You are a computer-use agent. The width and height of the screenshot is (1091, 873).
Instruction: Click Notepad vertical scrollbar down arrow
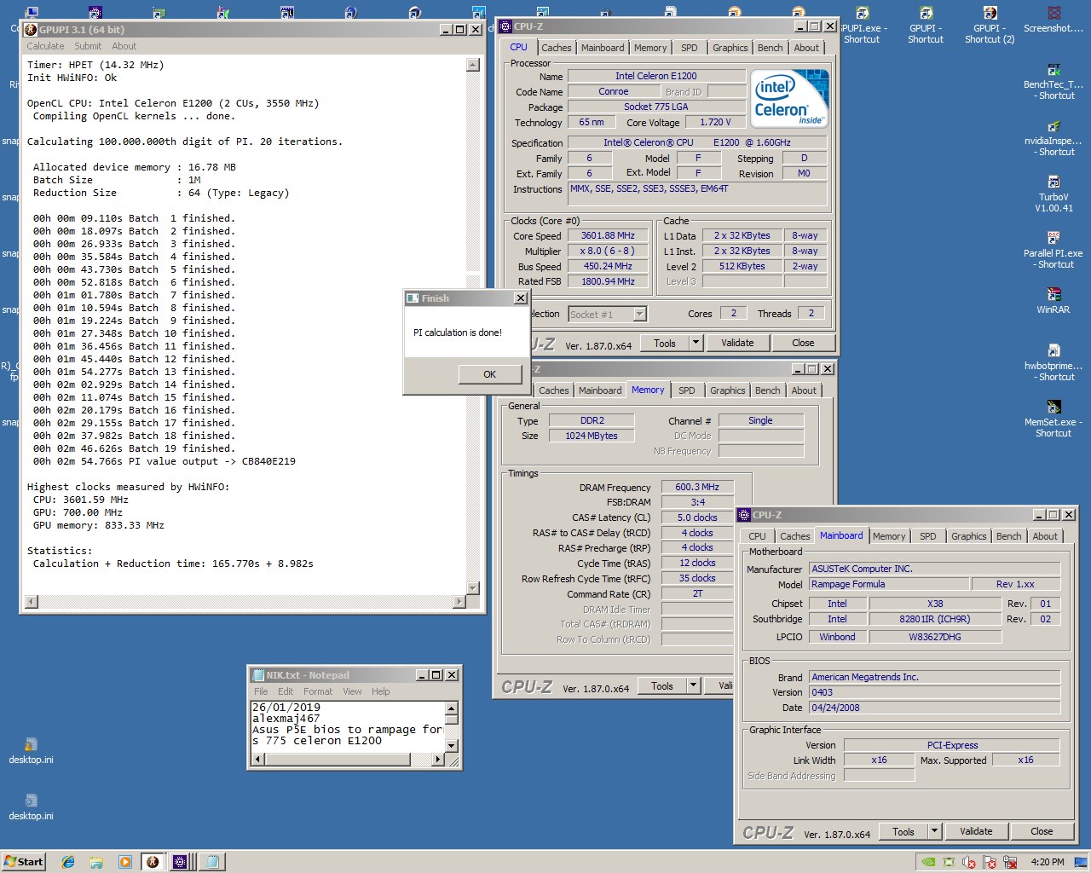click(x=452, y=744)
